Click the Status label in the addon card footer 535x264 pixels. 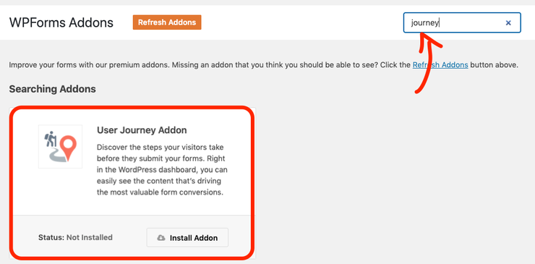[51, 237]
